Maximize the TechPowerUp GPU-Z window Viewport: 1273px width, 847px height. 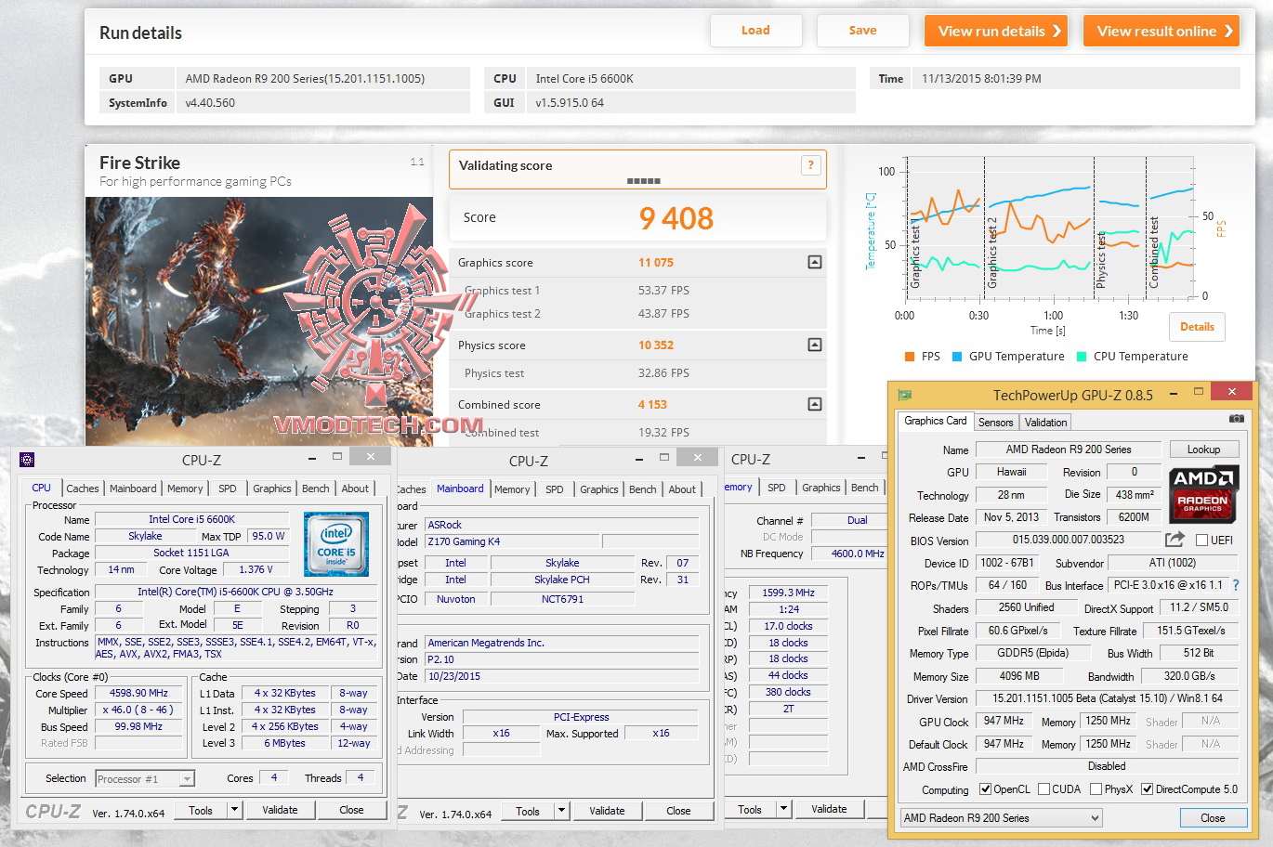click(1199, 392)
